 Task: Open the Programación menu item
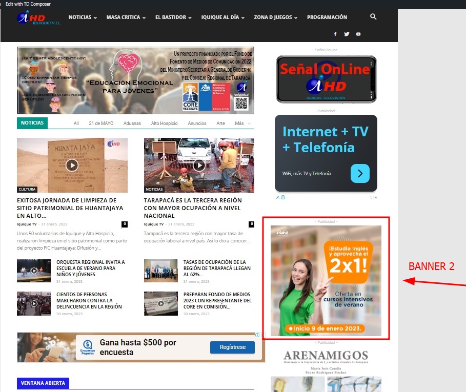pos(327,17)
